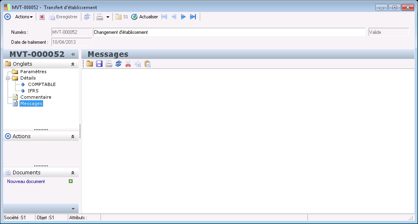Click the red X delete icon
Screen dimensions: 418x224
tap(42, 17)
